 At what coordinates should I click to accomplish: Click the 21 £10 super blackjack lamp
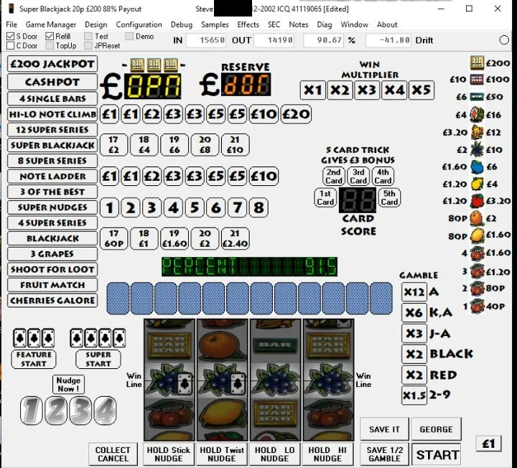235,145
